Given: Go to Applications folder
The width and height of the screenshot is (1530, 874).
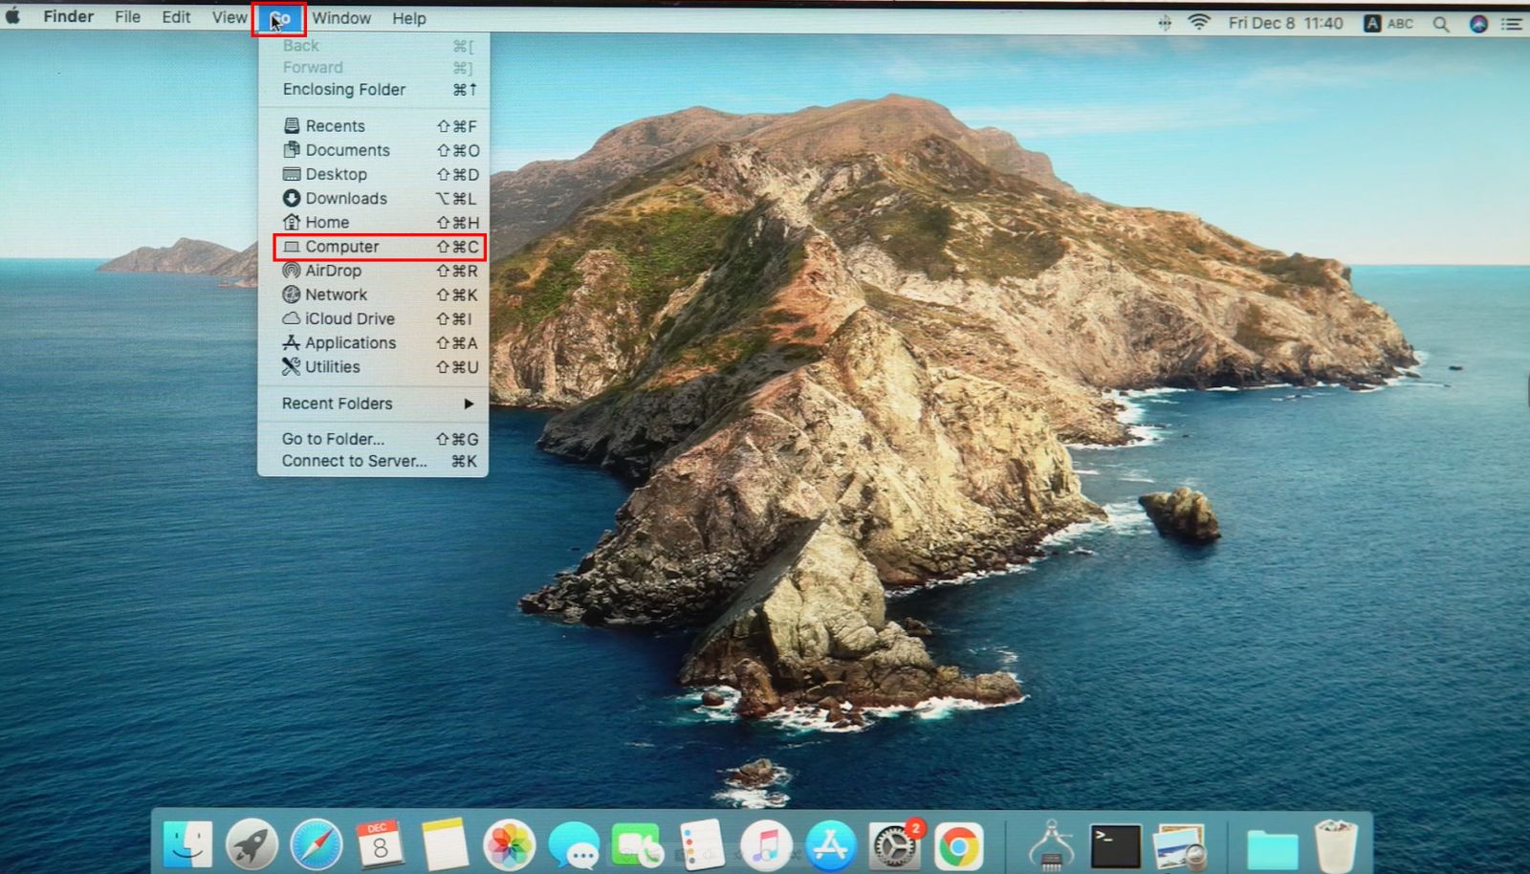Looking at the screenshot, I should (373, 342).
